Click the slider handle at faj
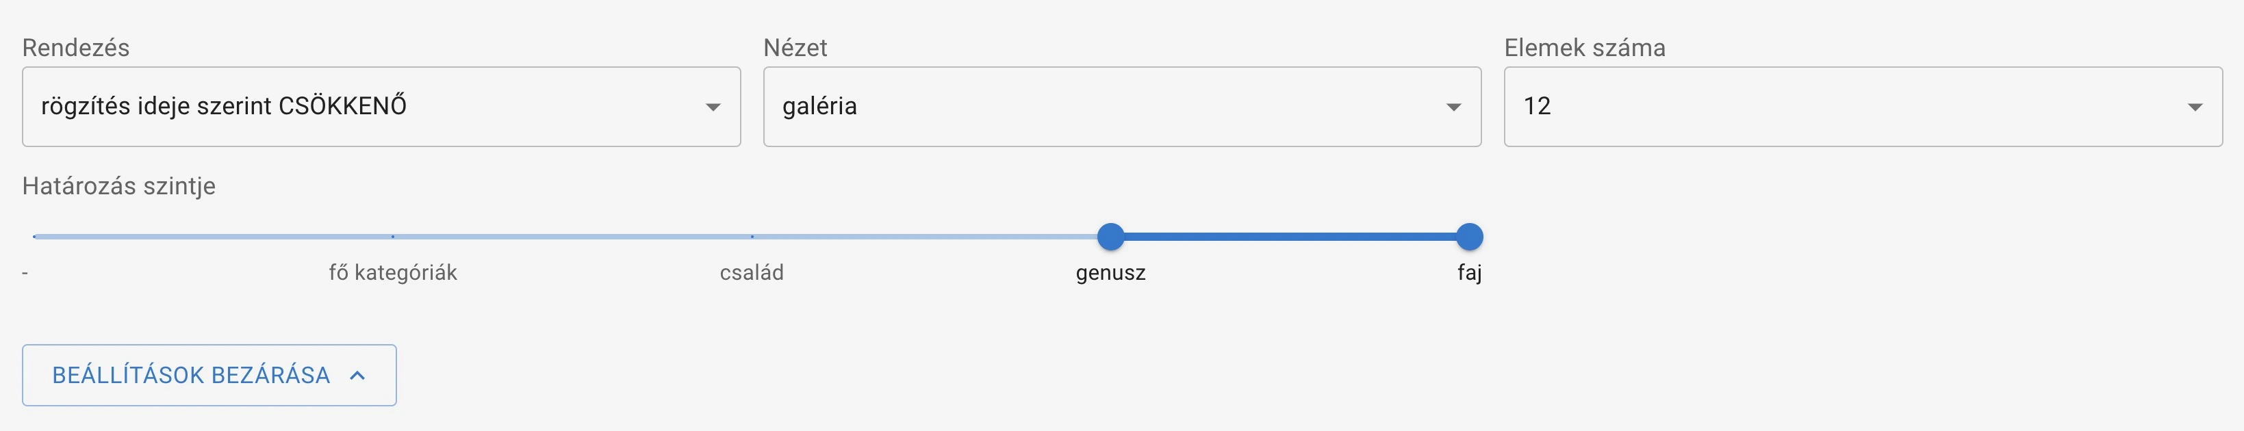 click(1470, 236)
